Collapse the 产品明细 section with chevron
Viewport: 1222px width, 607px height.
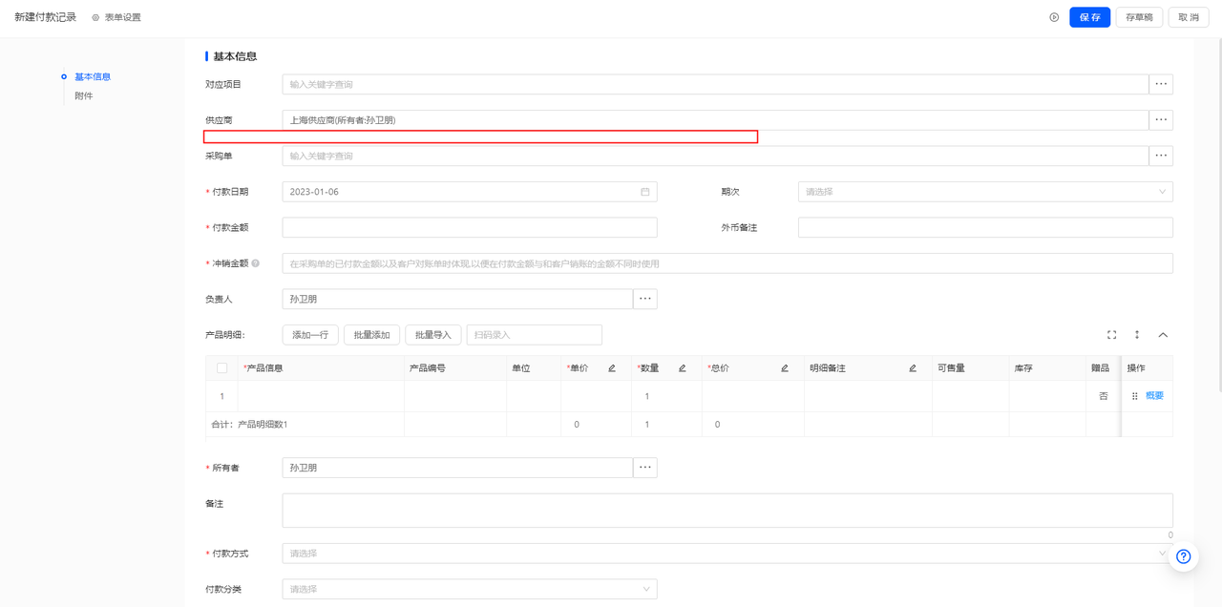(1163, 335)
